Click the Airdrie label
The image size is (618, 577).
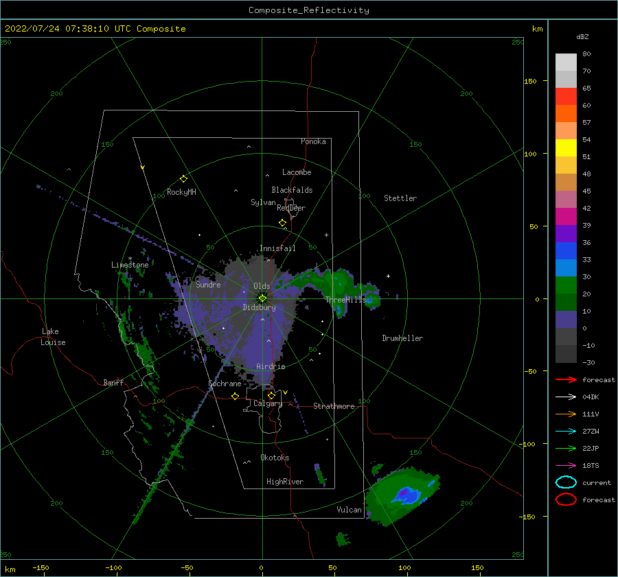[271, 366]
